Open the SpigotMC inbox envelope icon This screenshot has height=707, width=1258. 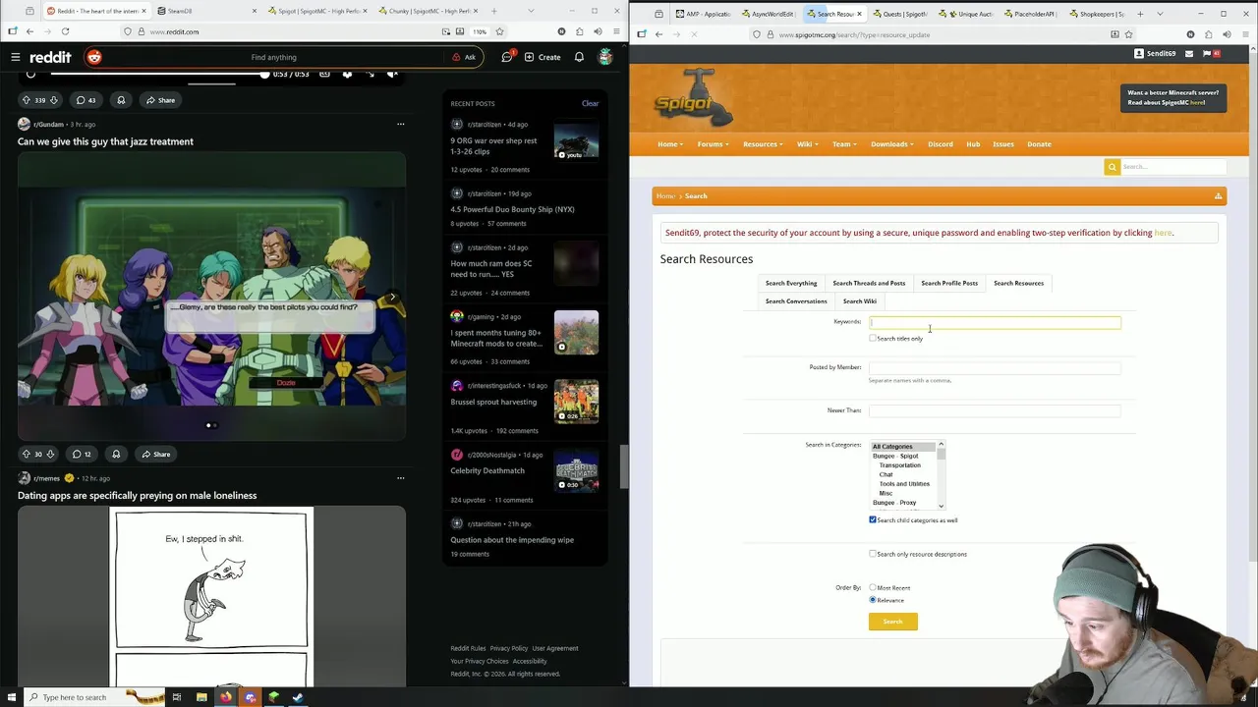click(1189, 54)
